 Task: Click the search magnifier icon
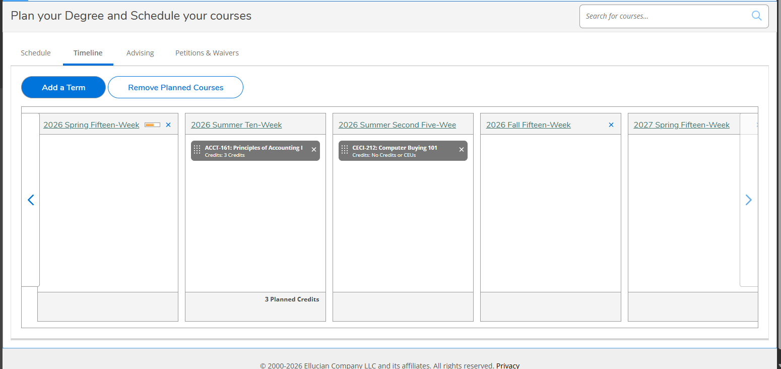coord(756,16)
